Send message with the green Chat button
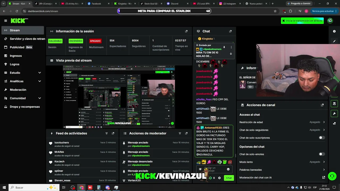This screenshot has height=191, width=340. (229, 178)
